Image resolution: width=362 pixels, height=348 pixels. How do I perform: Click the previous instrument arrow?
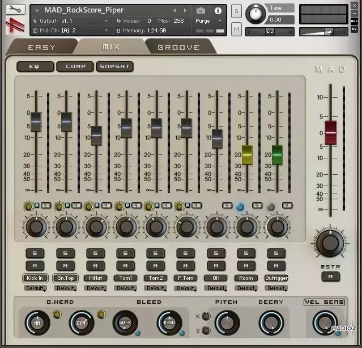coord(174,10)
